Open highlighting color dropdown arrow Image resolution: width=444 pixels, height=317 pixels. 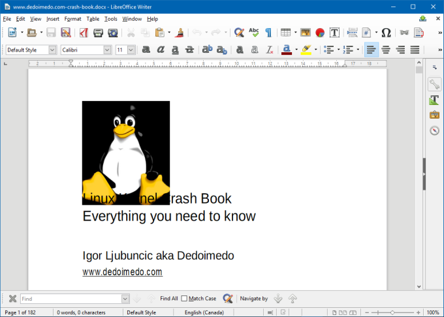coord(316,50)
